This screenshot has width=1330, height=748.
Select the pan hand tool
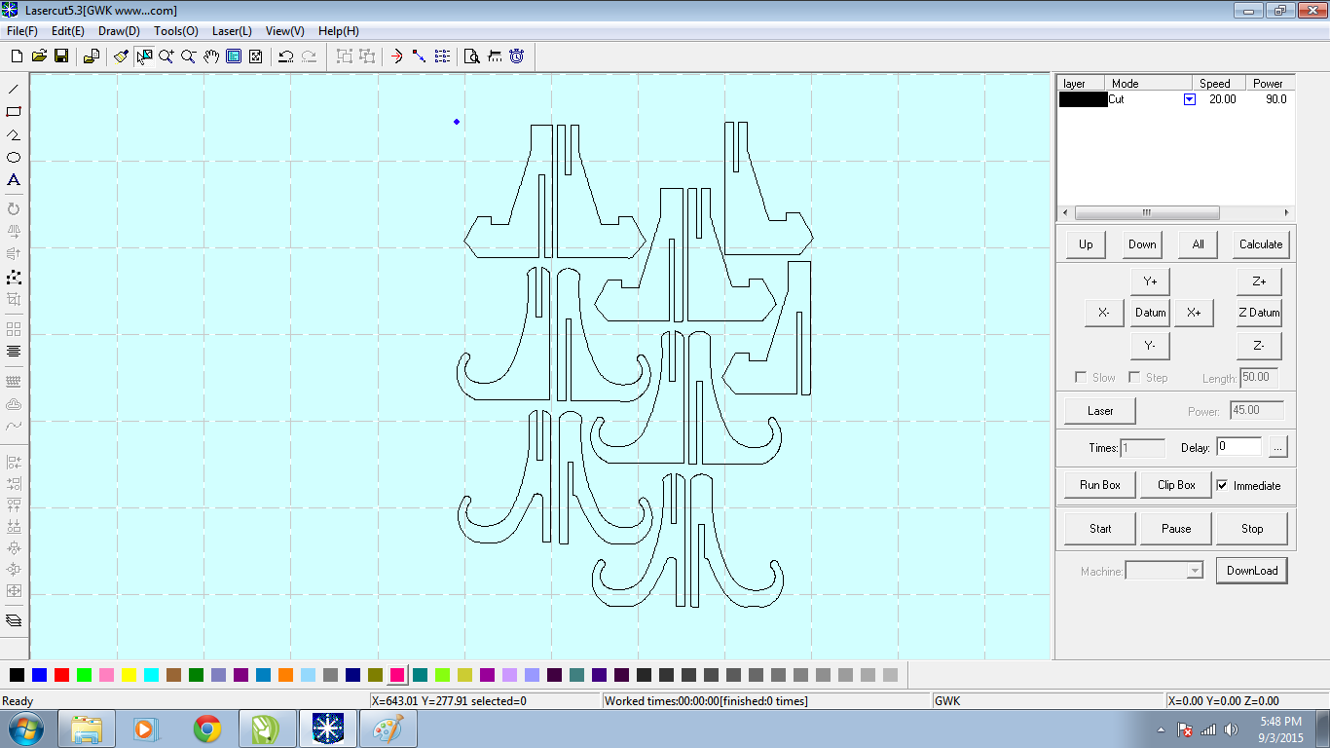tap(211, 56)
